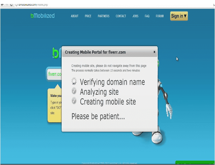Open the ABOUT page
215x165 pixels.
pyautogui.click(x=75, y=16)
